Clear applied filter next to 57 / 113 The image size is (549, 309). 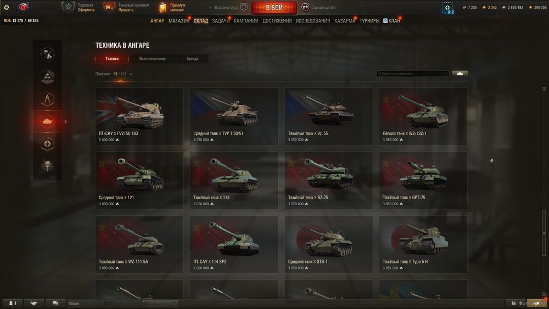(131, 74)
